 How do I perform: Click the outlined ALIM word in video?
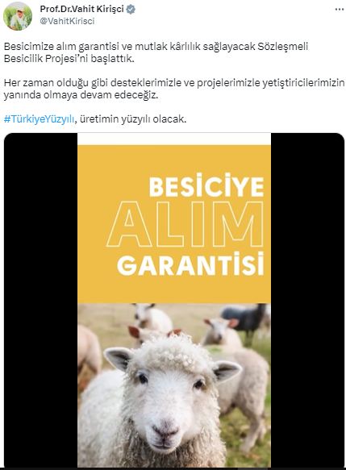tap(185, 224)
